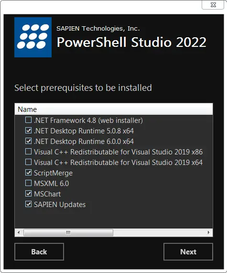227x273 pixels.
Task: Disable the MSChart prerequisite
Action: coord(28,194)
